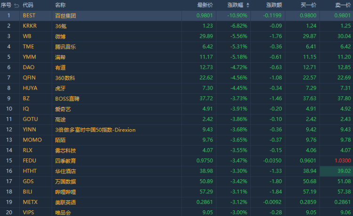Click the 买一价 column header
Screen dimensions: 353x216
(x=308, y=5)
